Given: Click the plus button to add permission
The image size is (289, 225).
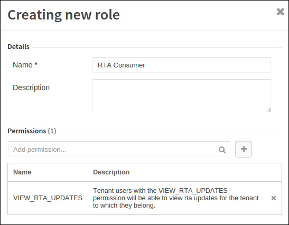Looking at the screenshot, I should click(x=244, y=149).
